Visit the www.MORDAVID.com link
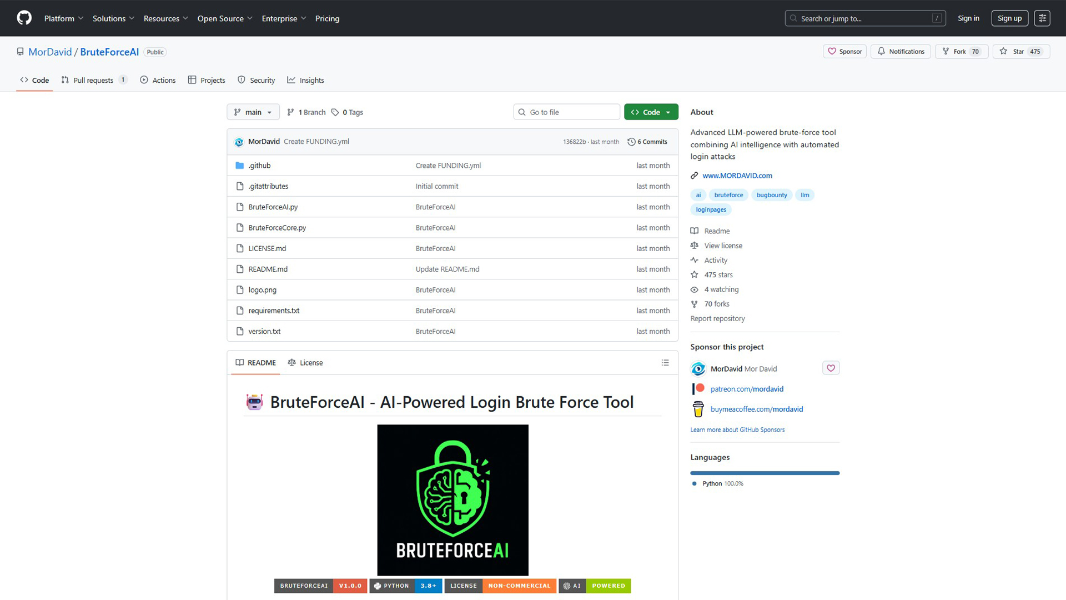 (737, 176)
